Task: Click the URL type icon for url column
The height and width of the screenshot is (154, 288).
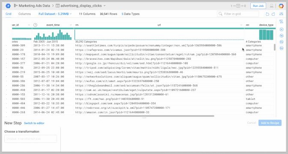Action: coord(77,25)
